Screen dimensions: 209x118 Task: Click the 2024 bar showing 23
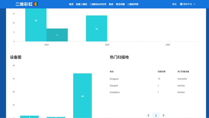pos(36,25)
